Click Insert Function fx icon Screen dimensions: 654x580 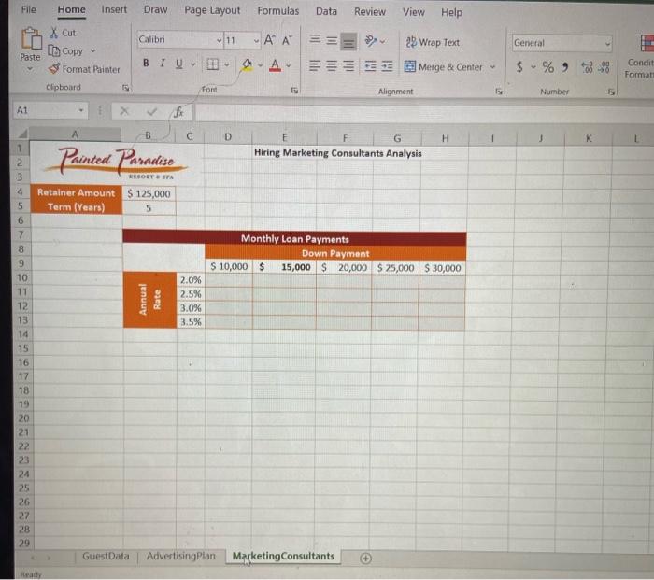[x=178, y=112]
